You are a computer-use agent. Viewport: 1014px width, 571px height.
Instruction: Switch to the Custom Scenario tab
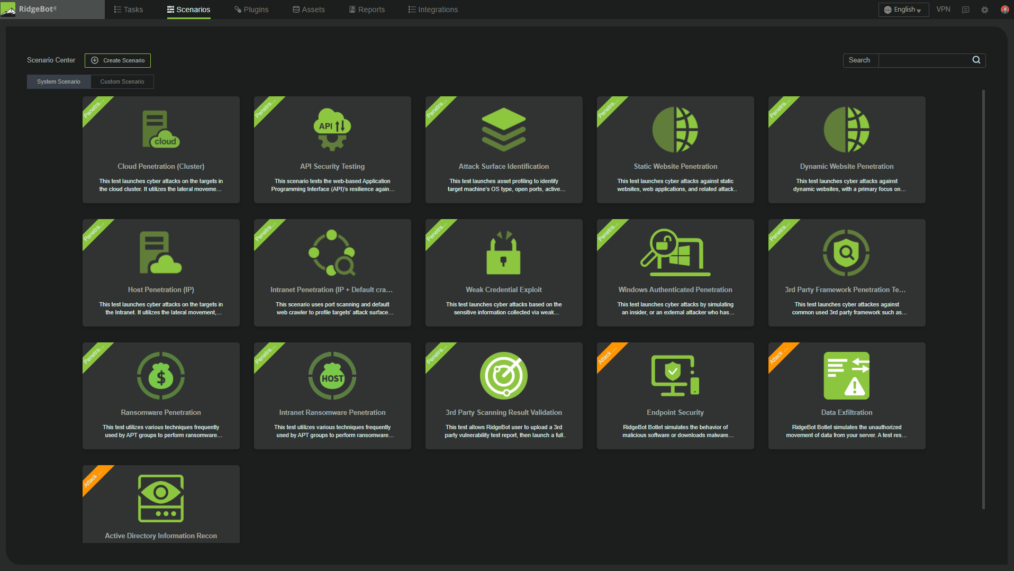click(122, 81)
